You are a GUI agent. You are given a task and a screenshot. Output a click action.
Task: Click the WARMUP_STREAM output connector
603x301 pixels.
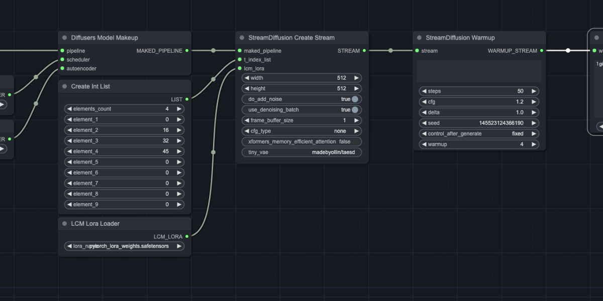542,51
